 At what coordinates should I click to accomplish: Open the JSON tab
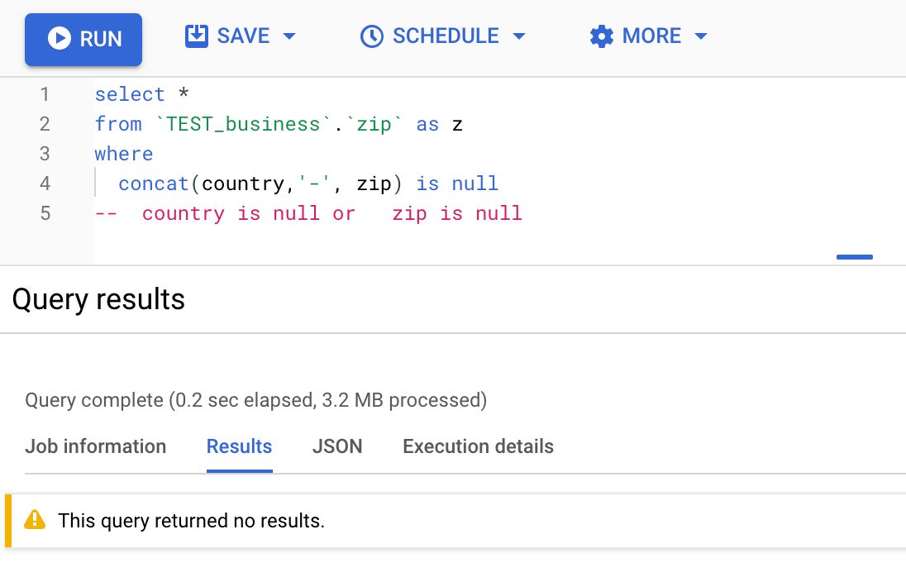pyautogui.click(x=337, y=446)
